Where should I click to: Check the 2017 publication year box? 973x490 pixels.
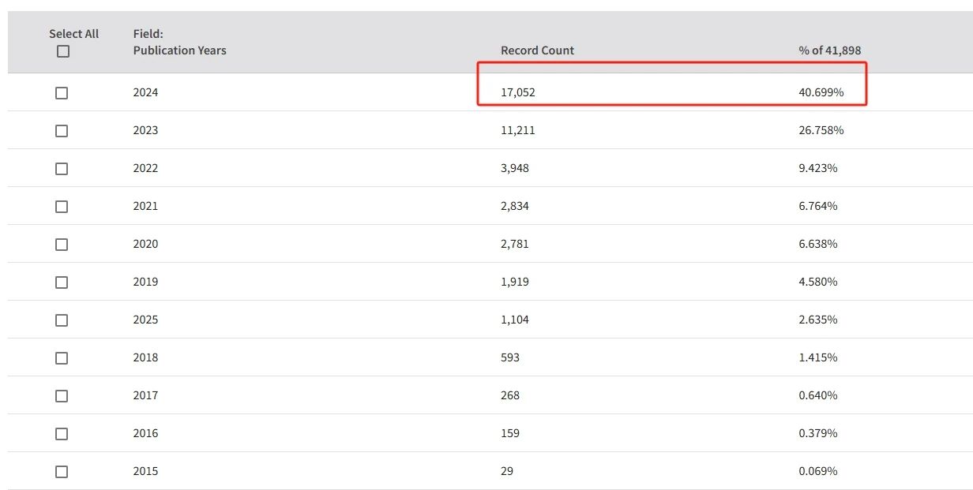click(62, 396)
